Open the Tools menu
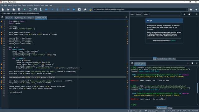The height and width of the screenshot is (112, 199). click(x=42, y=5)
